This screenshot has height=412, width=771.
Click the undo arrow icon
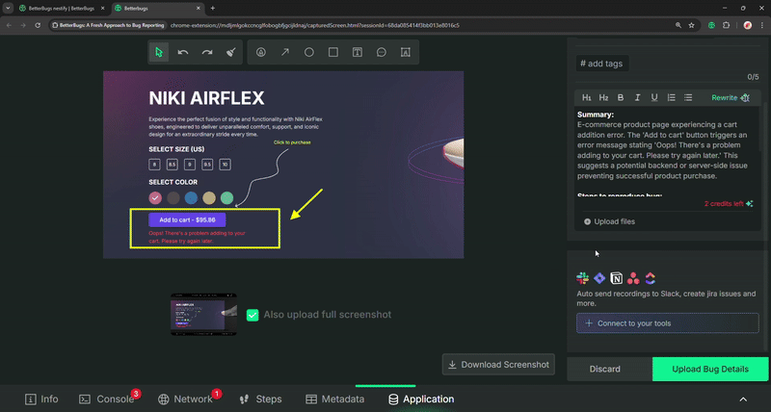tap(183, 52)
